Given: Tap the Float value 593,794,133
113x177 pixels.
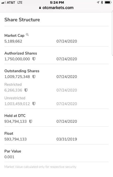Looking at the screenshot, I should [x=16, y=139].
